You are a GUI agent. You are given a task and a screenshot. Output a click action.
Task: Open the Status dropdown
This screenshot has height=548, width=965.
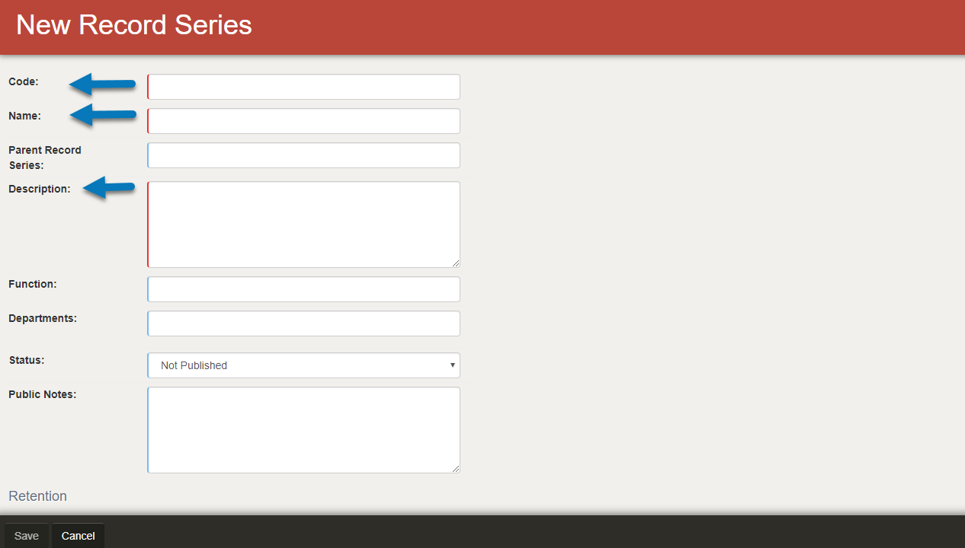(x=303, y=365)
